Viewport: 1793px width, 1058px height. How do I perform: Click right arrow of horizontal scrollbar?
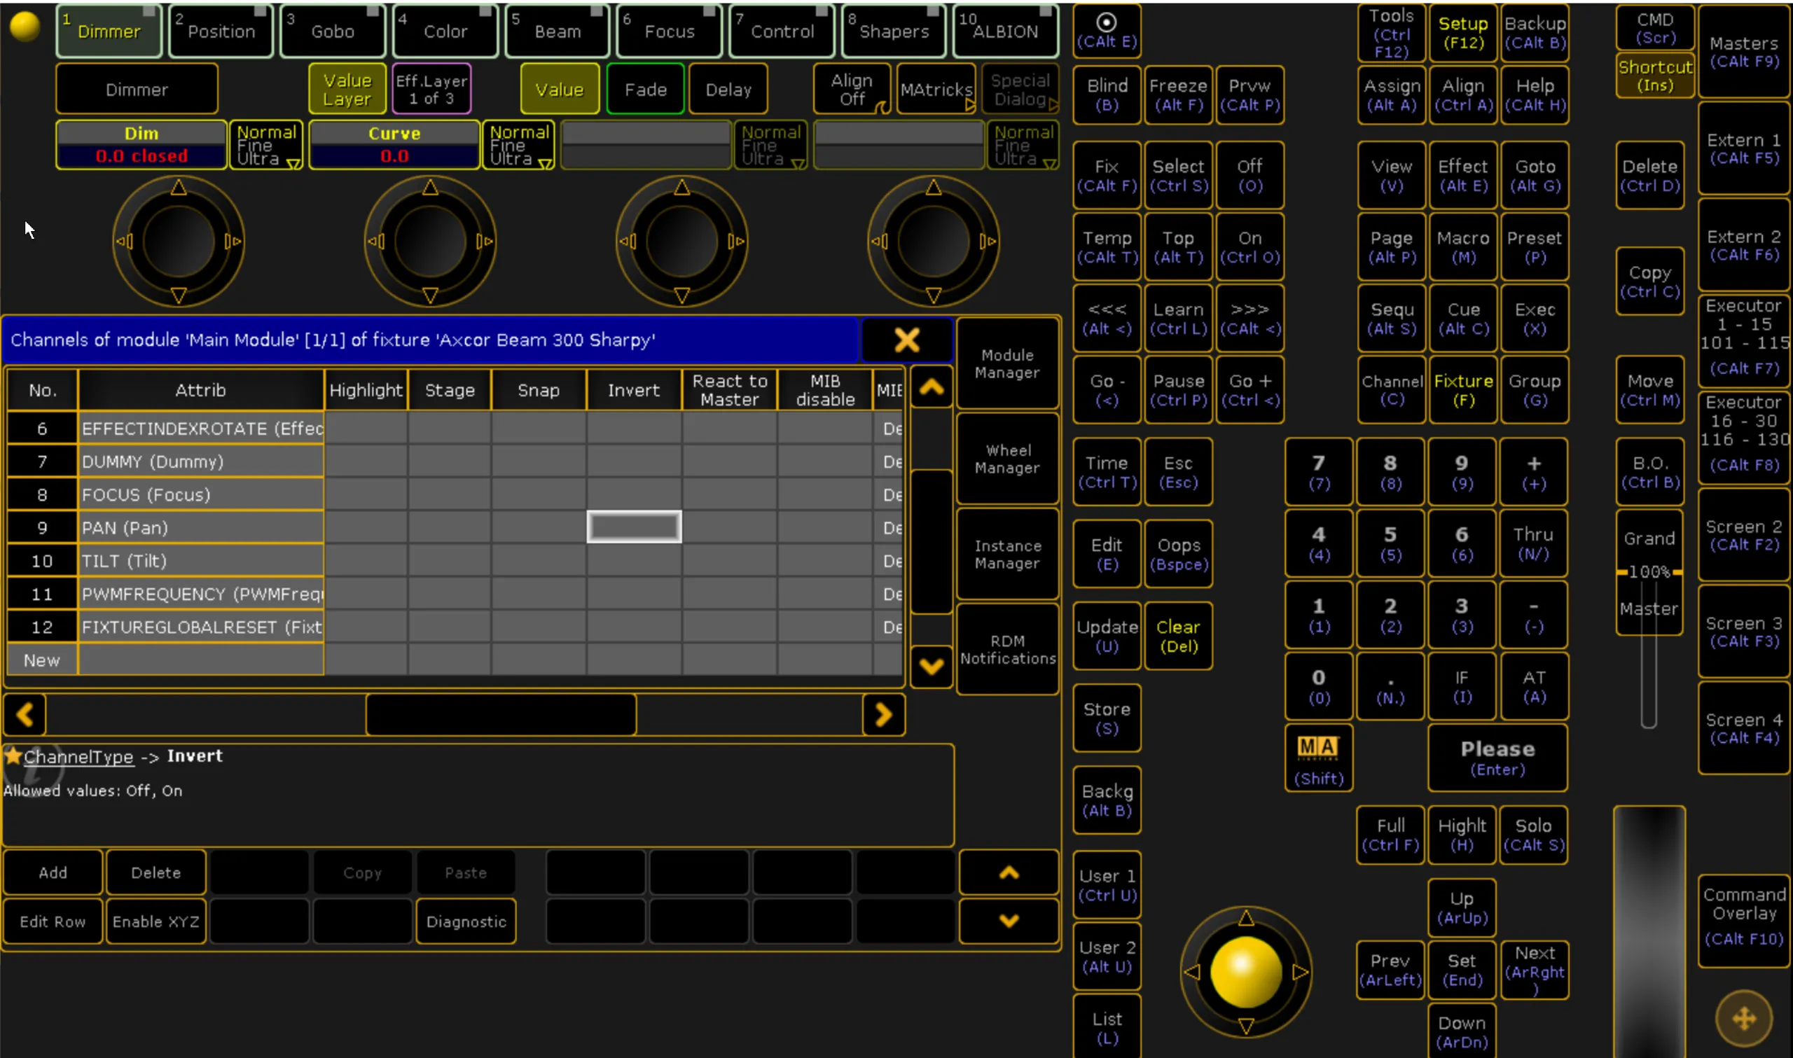pyautogui.click(x=883, y=714)
